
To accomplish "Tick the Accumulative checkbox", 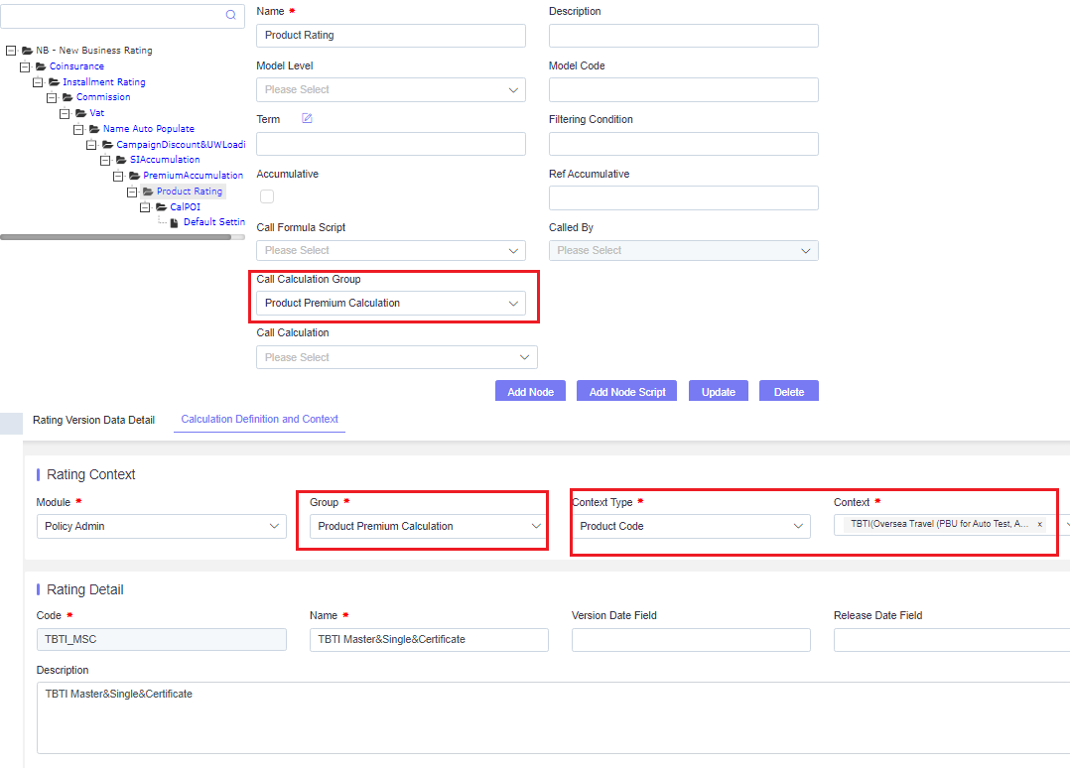I will (x=267, y=196).
